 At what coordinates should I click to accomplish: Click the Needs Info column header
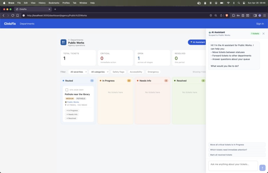tap(153, 81)
